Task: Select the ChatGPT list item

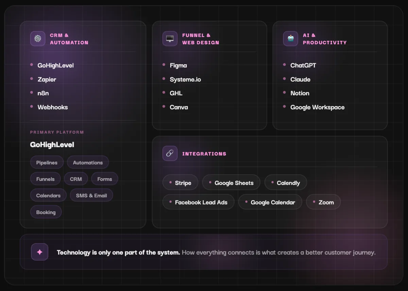Action: 303,65
